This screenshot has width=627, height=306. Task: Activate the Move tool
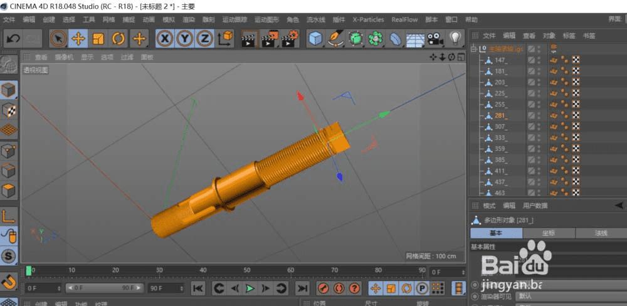pyautogui.click(x=78, y=39)
